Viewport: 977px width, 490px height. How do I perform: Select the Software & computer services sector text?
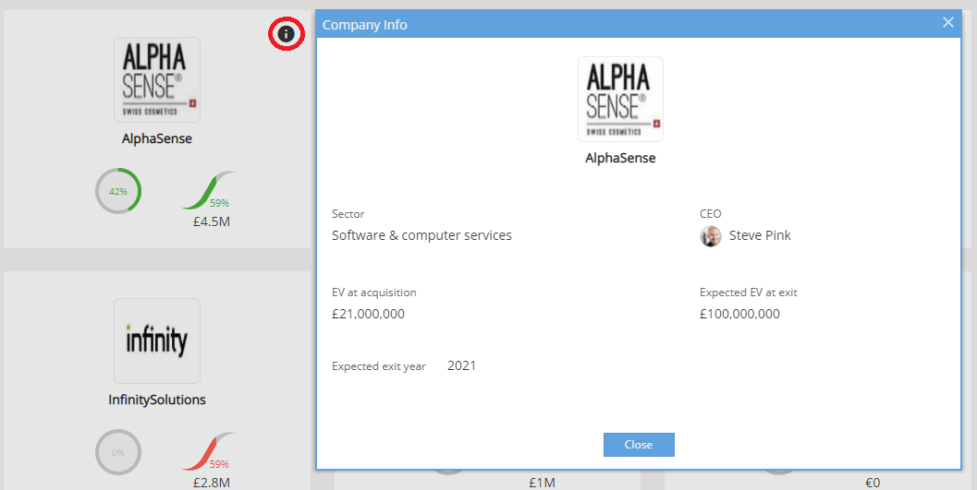click(421, 235)
